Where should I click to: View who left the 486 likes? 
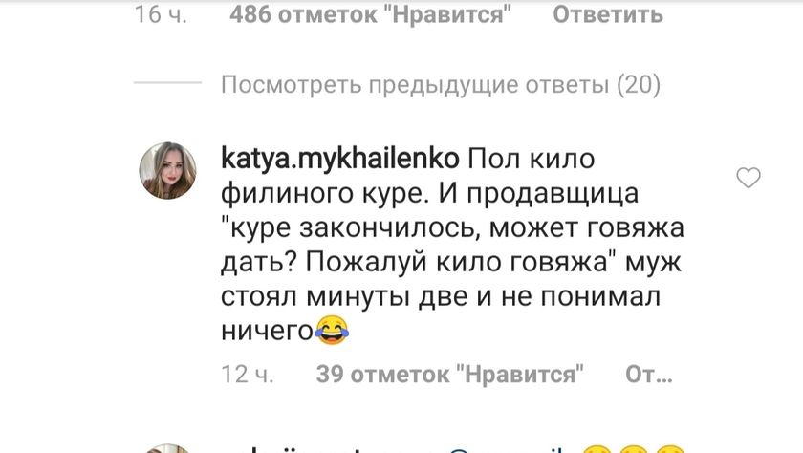[x=370, y=14]
